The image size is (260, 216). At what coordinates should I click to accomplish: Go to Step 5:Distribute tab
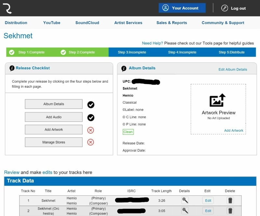(x=232, y=52)
